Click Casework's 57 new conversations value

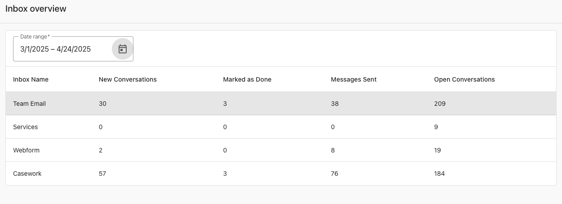(102, 174)
